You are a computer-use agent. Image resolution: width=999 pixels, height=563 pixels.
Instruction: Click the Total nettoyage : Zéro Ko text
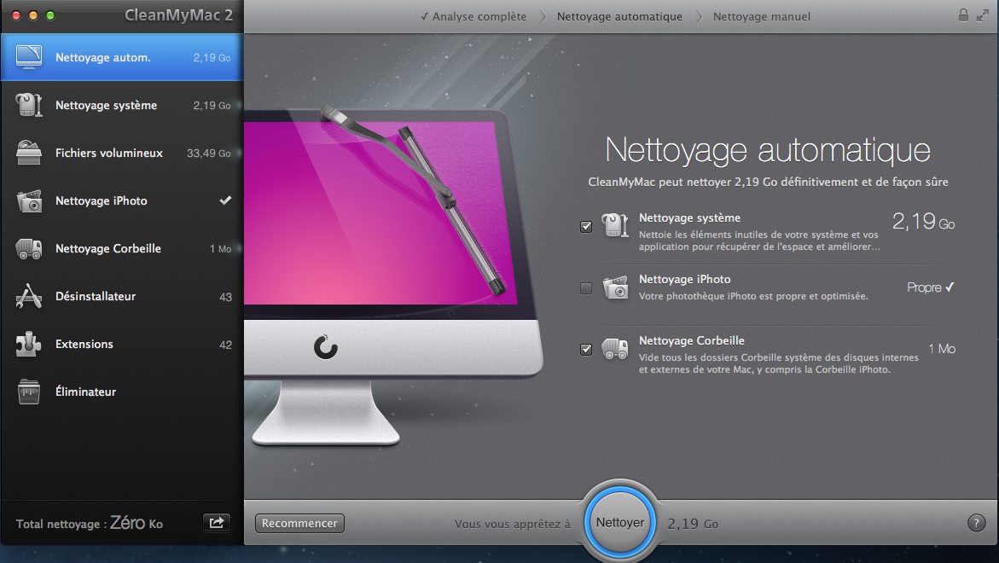click(x=90, y=524)
